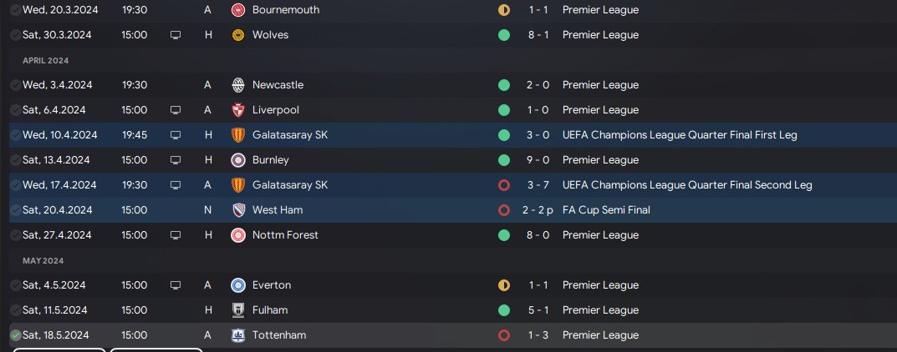Click green win indicator for Liverpool match

pos(504,110)
